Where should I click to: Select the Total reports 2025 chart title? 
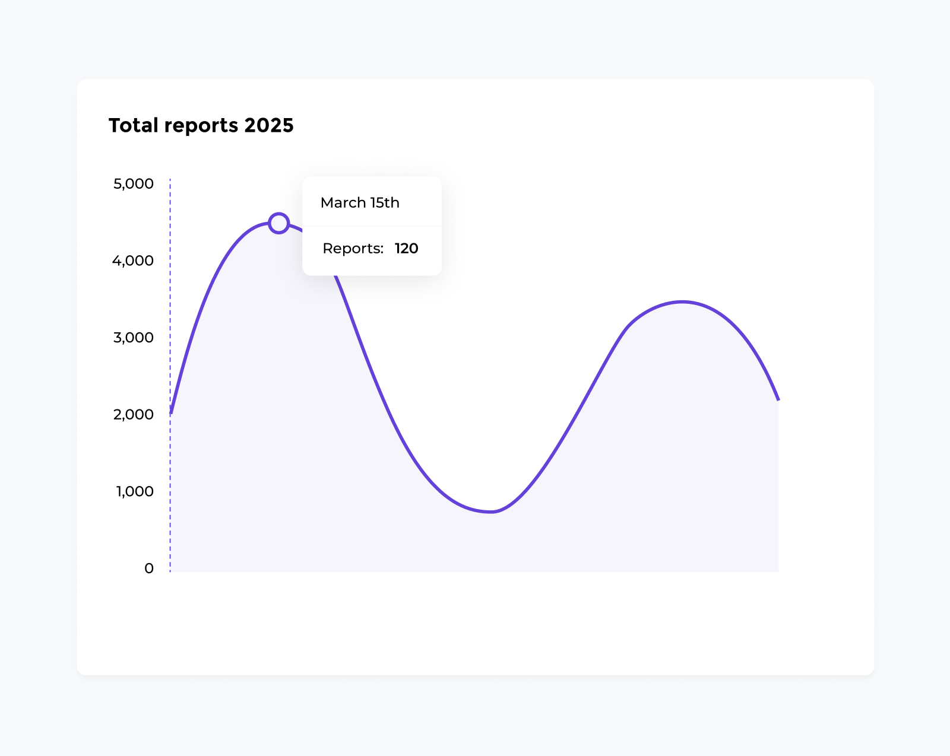point(201,125)
